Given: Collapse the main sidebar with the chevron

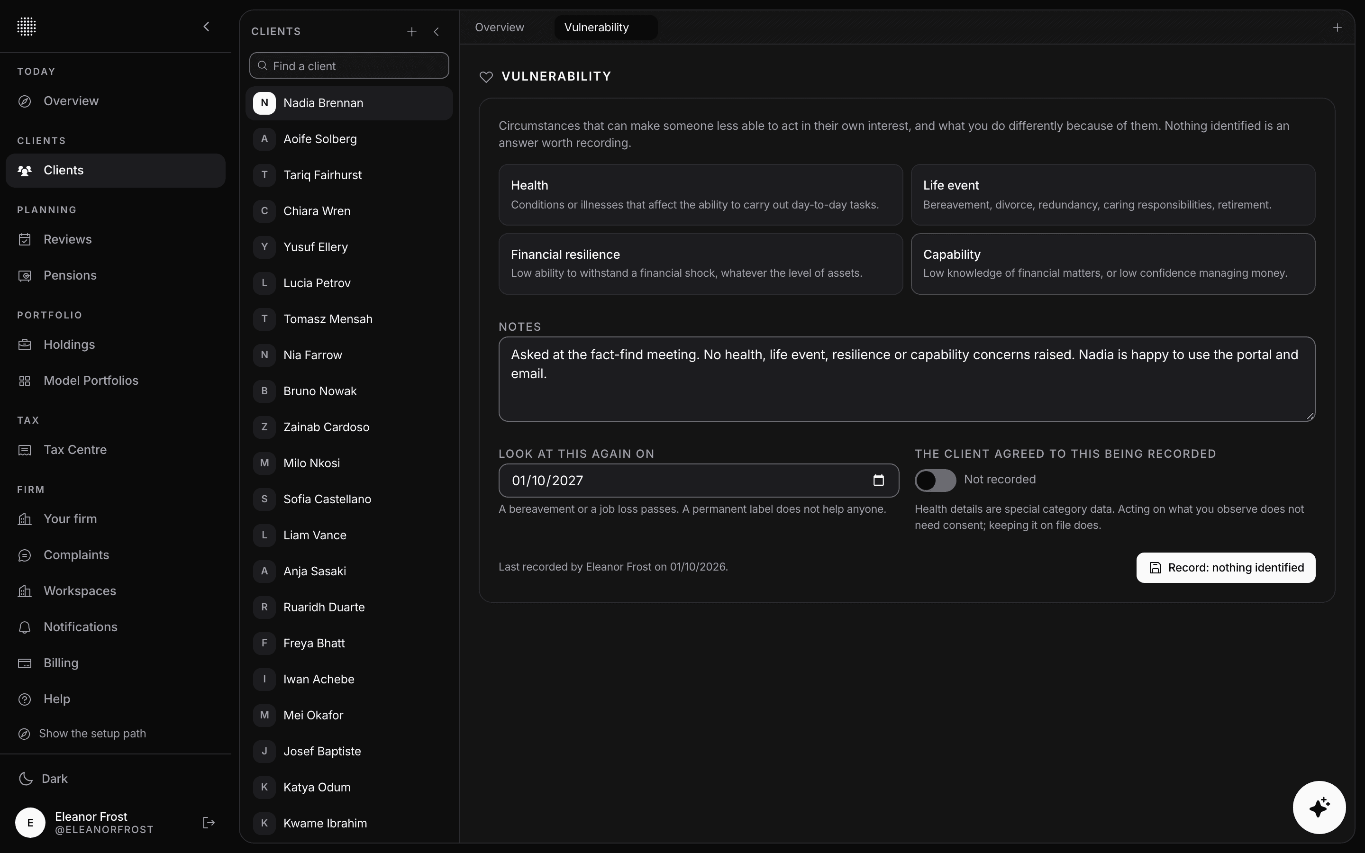Looking at the screenshot, I should 207,27.
